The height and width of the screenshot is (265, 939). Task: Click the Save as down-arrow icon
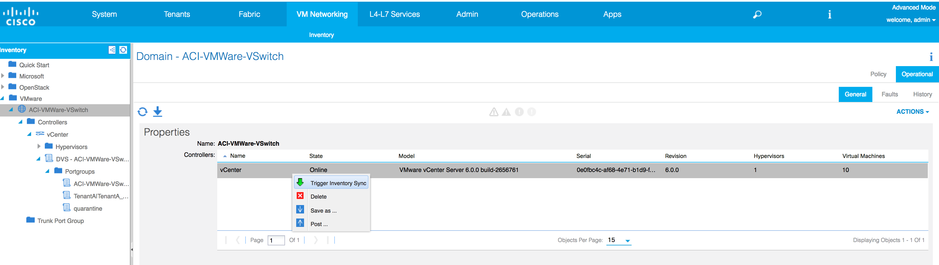(300, 210)
